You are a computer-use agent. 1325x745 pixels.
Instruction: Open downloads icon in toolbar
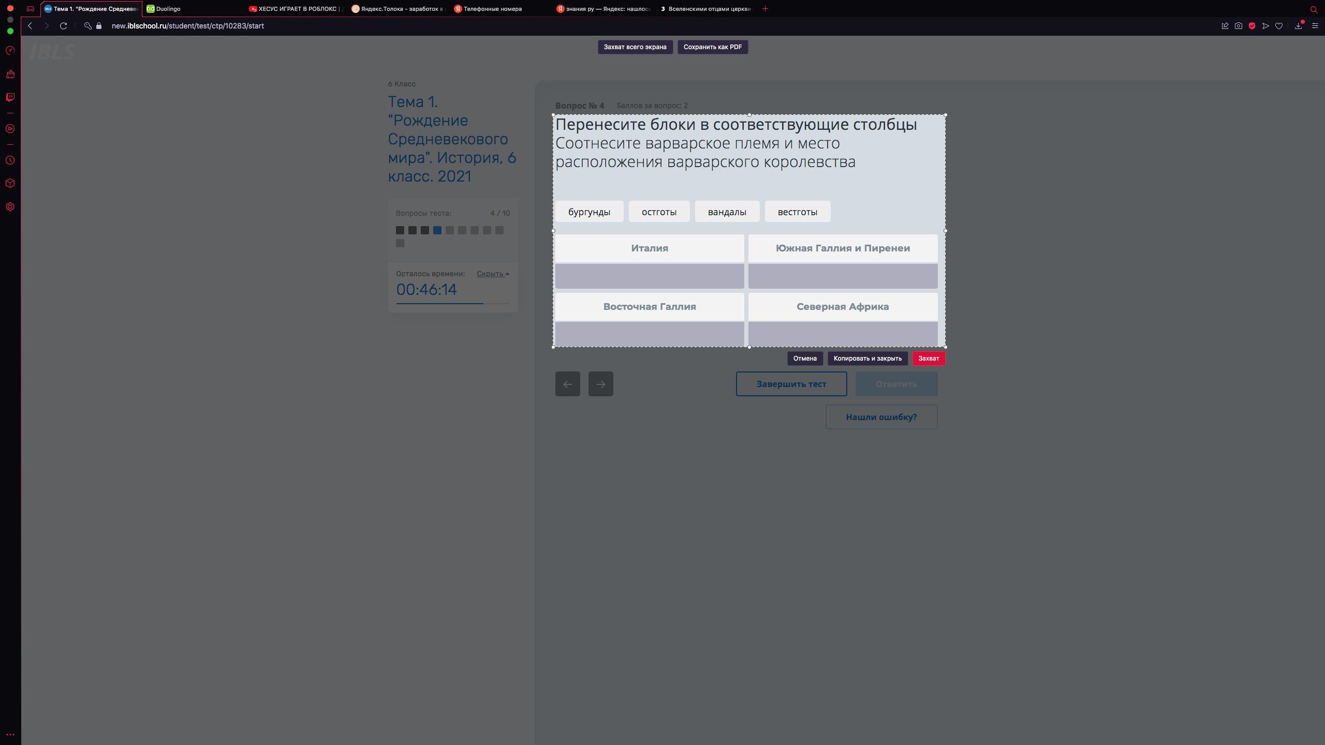pyautogui.click(x=1298, y=26)
